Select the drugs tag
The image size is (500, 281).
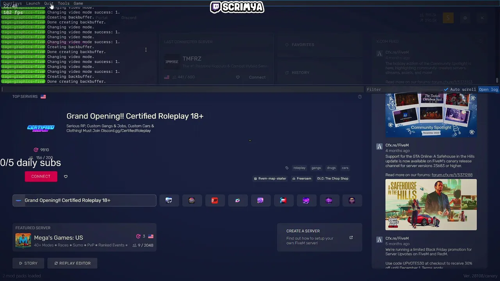331,168
